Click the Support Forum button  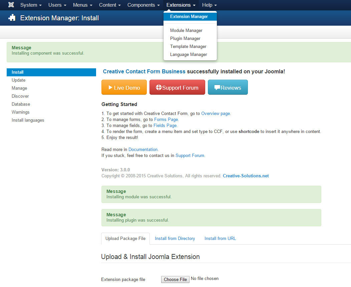click(x=177, y=87)
